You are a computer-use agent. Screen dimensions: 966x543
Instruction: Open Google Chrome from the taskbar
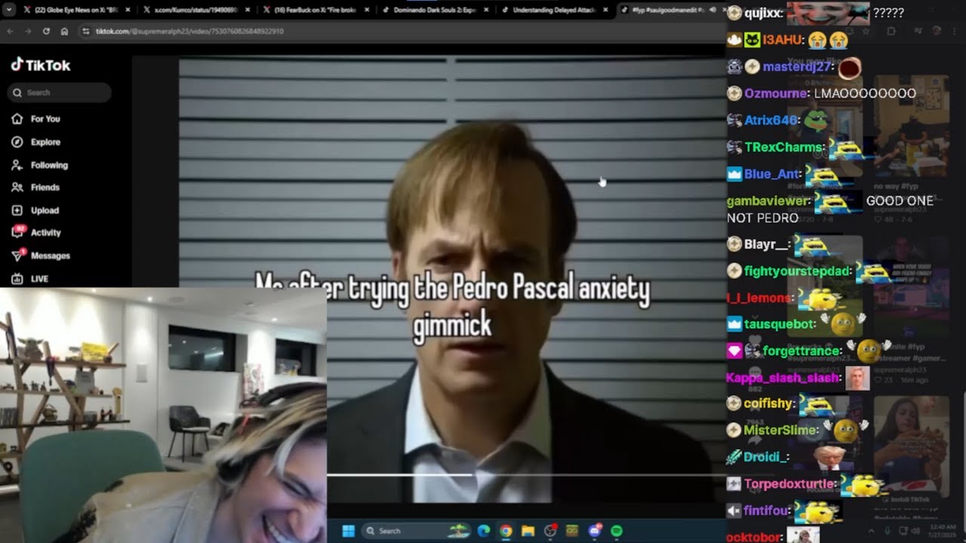click(x=506, y=531)
